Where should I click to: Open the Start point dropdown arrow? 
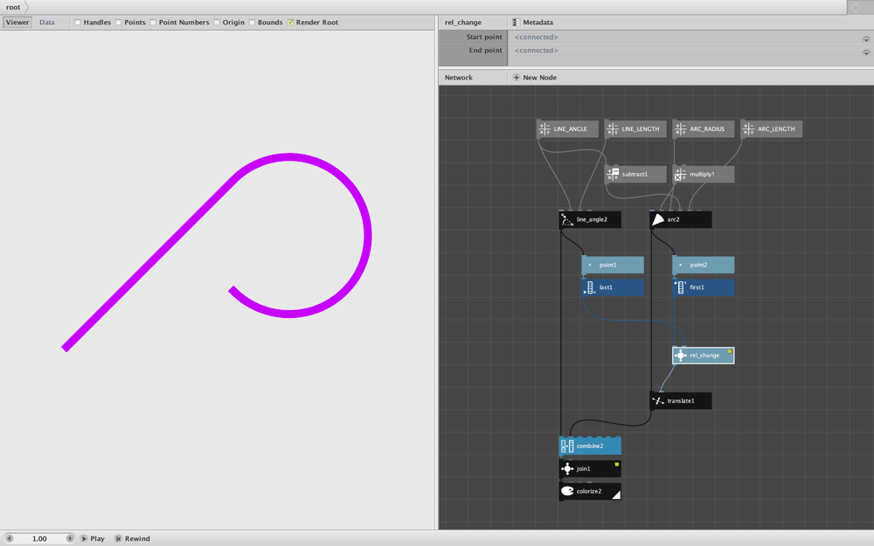(866, 39)
